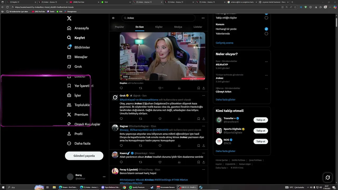View analytics of Duplex video post
This screenshot has width=338, height=190.
[x=179, y=88]
